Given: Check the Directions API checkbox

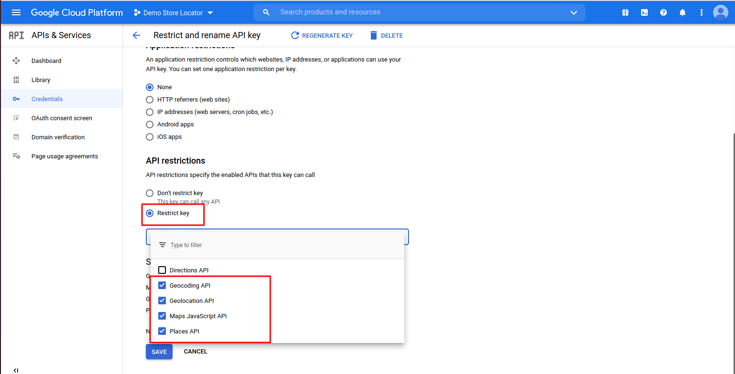Looking at the screenshot, I should coord(162,270).
